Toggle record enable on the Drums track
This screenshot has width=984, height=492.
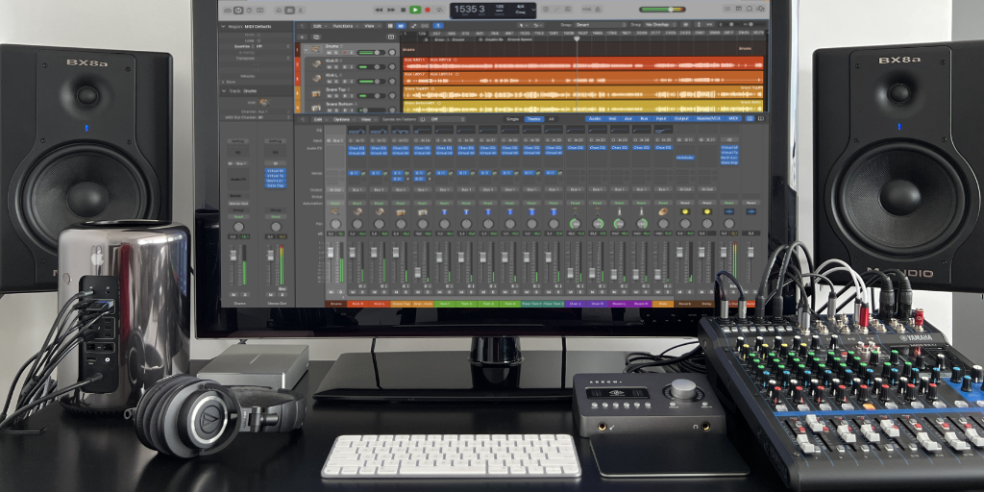tap(345, 52)
